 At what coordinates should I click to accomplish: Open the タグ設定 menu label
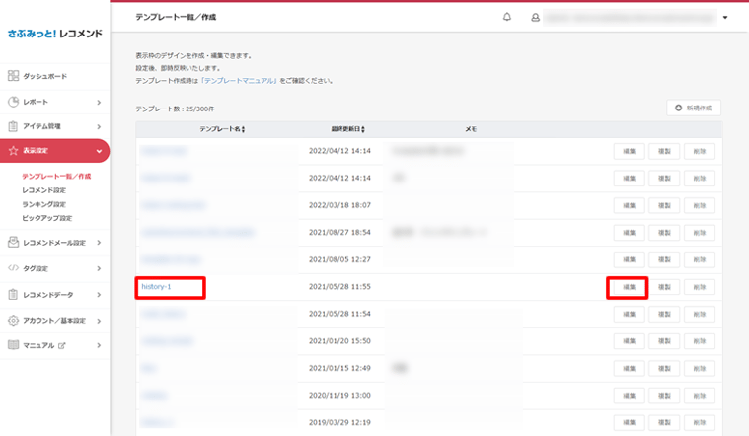pyautogui.click(x=36, y=268)
